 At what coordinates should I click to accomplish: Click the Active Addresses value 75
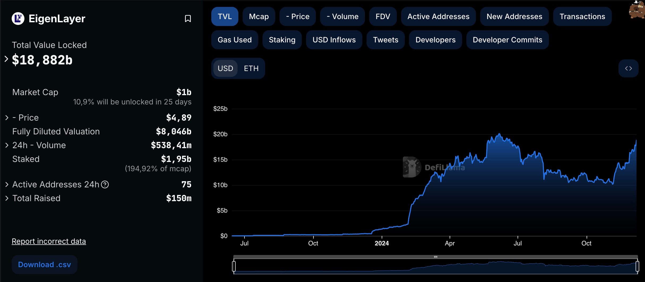point(186,184)
